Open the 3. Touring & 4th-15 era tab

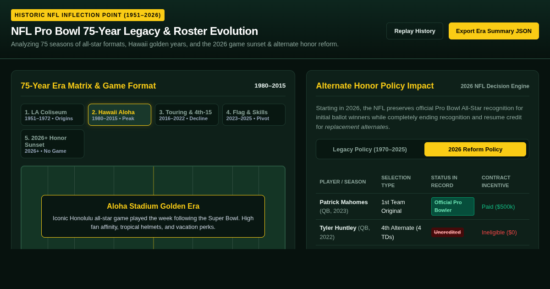(187, 115)
